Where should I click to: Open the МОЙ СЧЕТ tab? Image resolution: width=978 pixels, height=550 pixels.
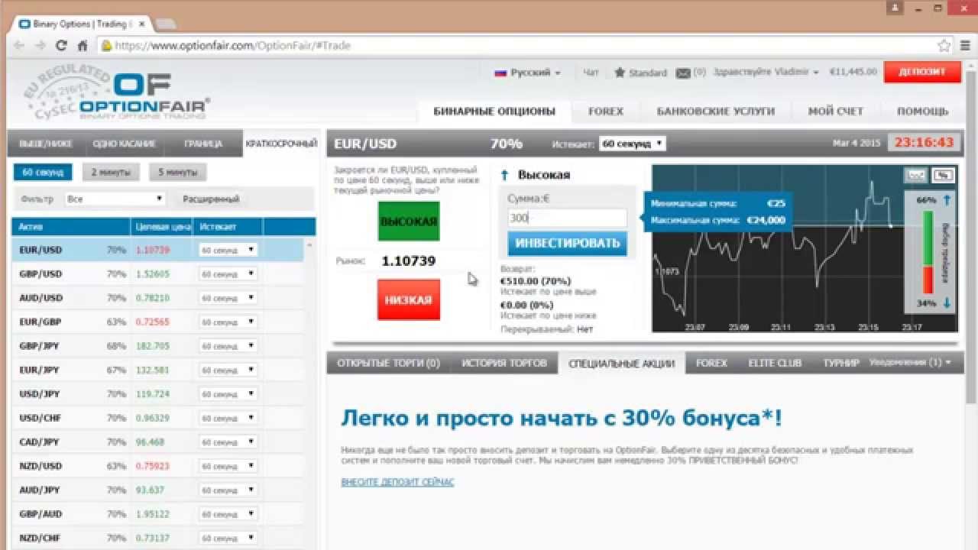[836, 112]
